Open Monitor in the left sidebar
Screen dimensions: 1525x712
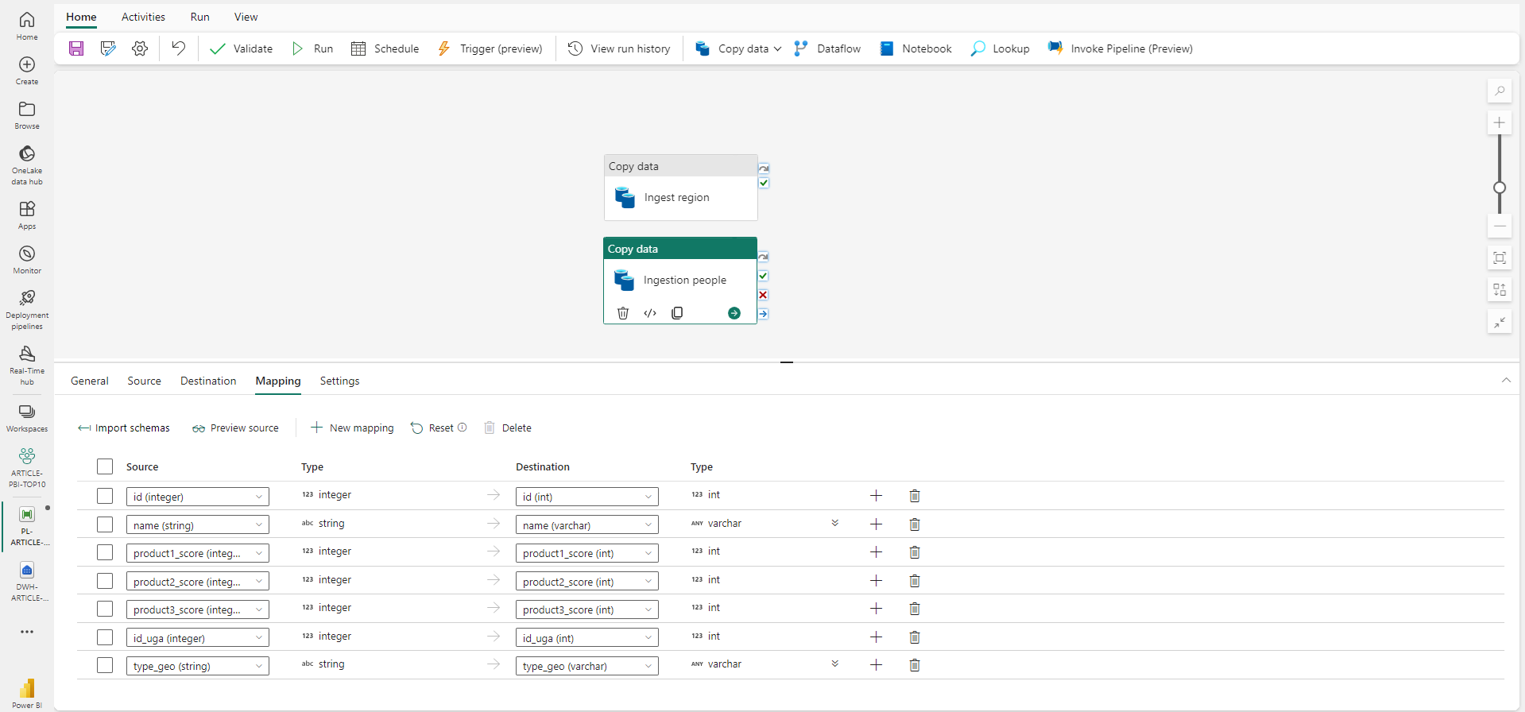tap(27, 260)
